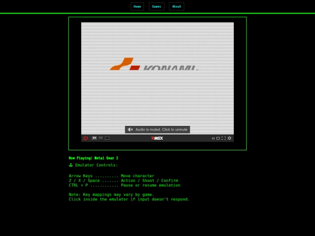Increase the emulator screen size
The height and width of the screenshot is (236, 315).
(218, 138)
